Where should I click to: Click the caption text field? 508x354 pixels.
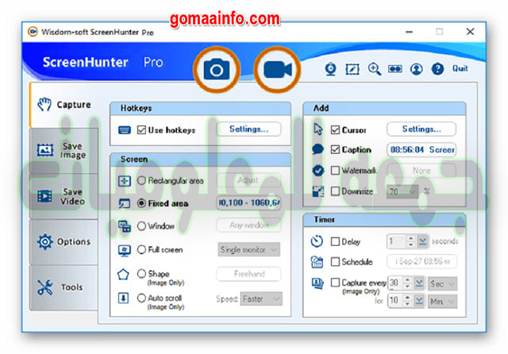(x=421, y=150)
